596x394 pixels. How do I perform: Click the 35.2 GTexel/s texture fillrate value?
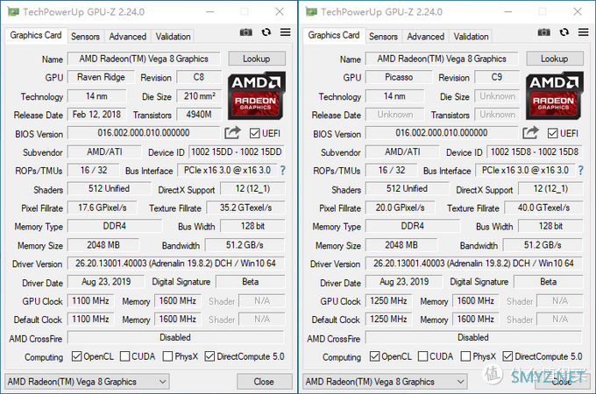245,208
